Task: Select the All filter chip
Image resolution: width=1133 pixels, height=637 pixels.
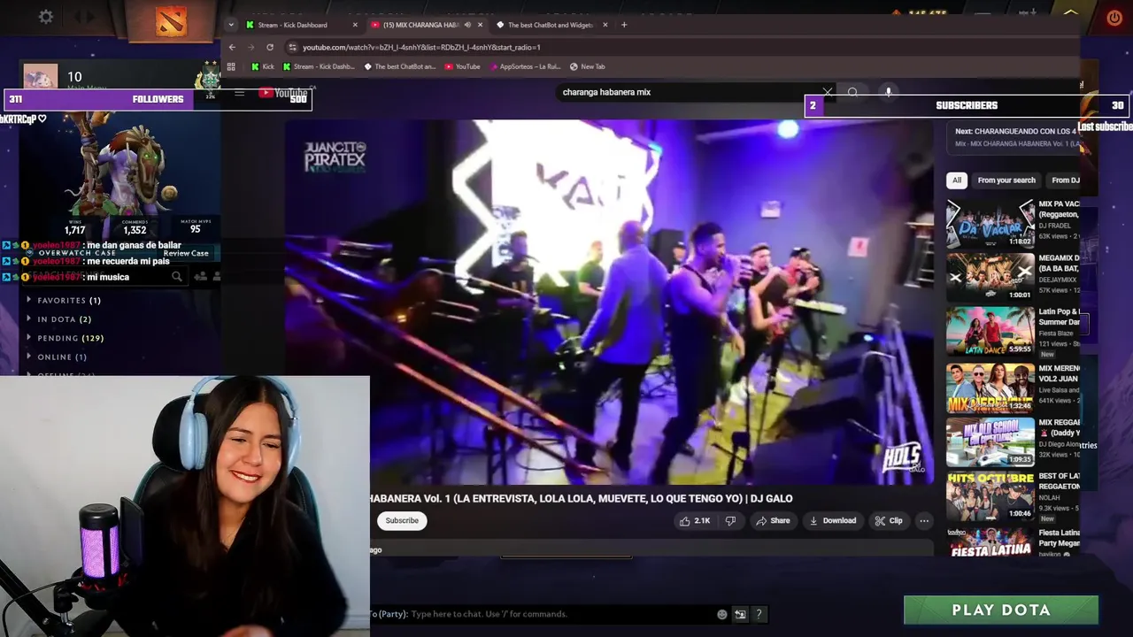Action: click(x=956, y=180)
